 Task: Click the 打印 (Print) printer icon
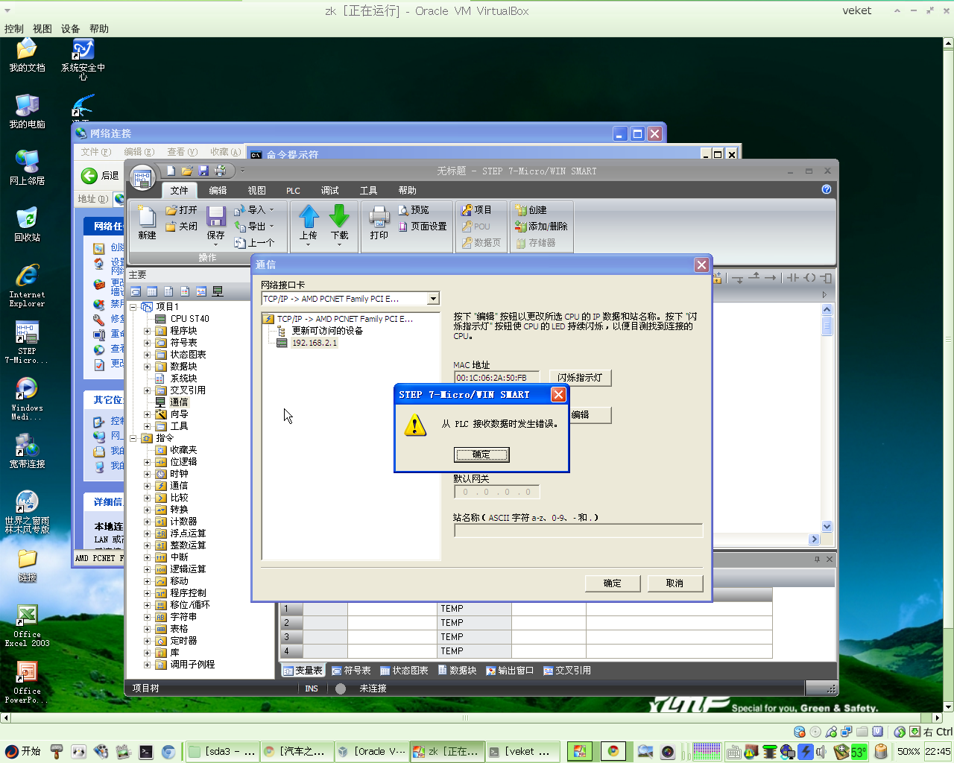(x=379, y=217)
